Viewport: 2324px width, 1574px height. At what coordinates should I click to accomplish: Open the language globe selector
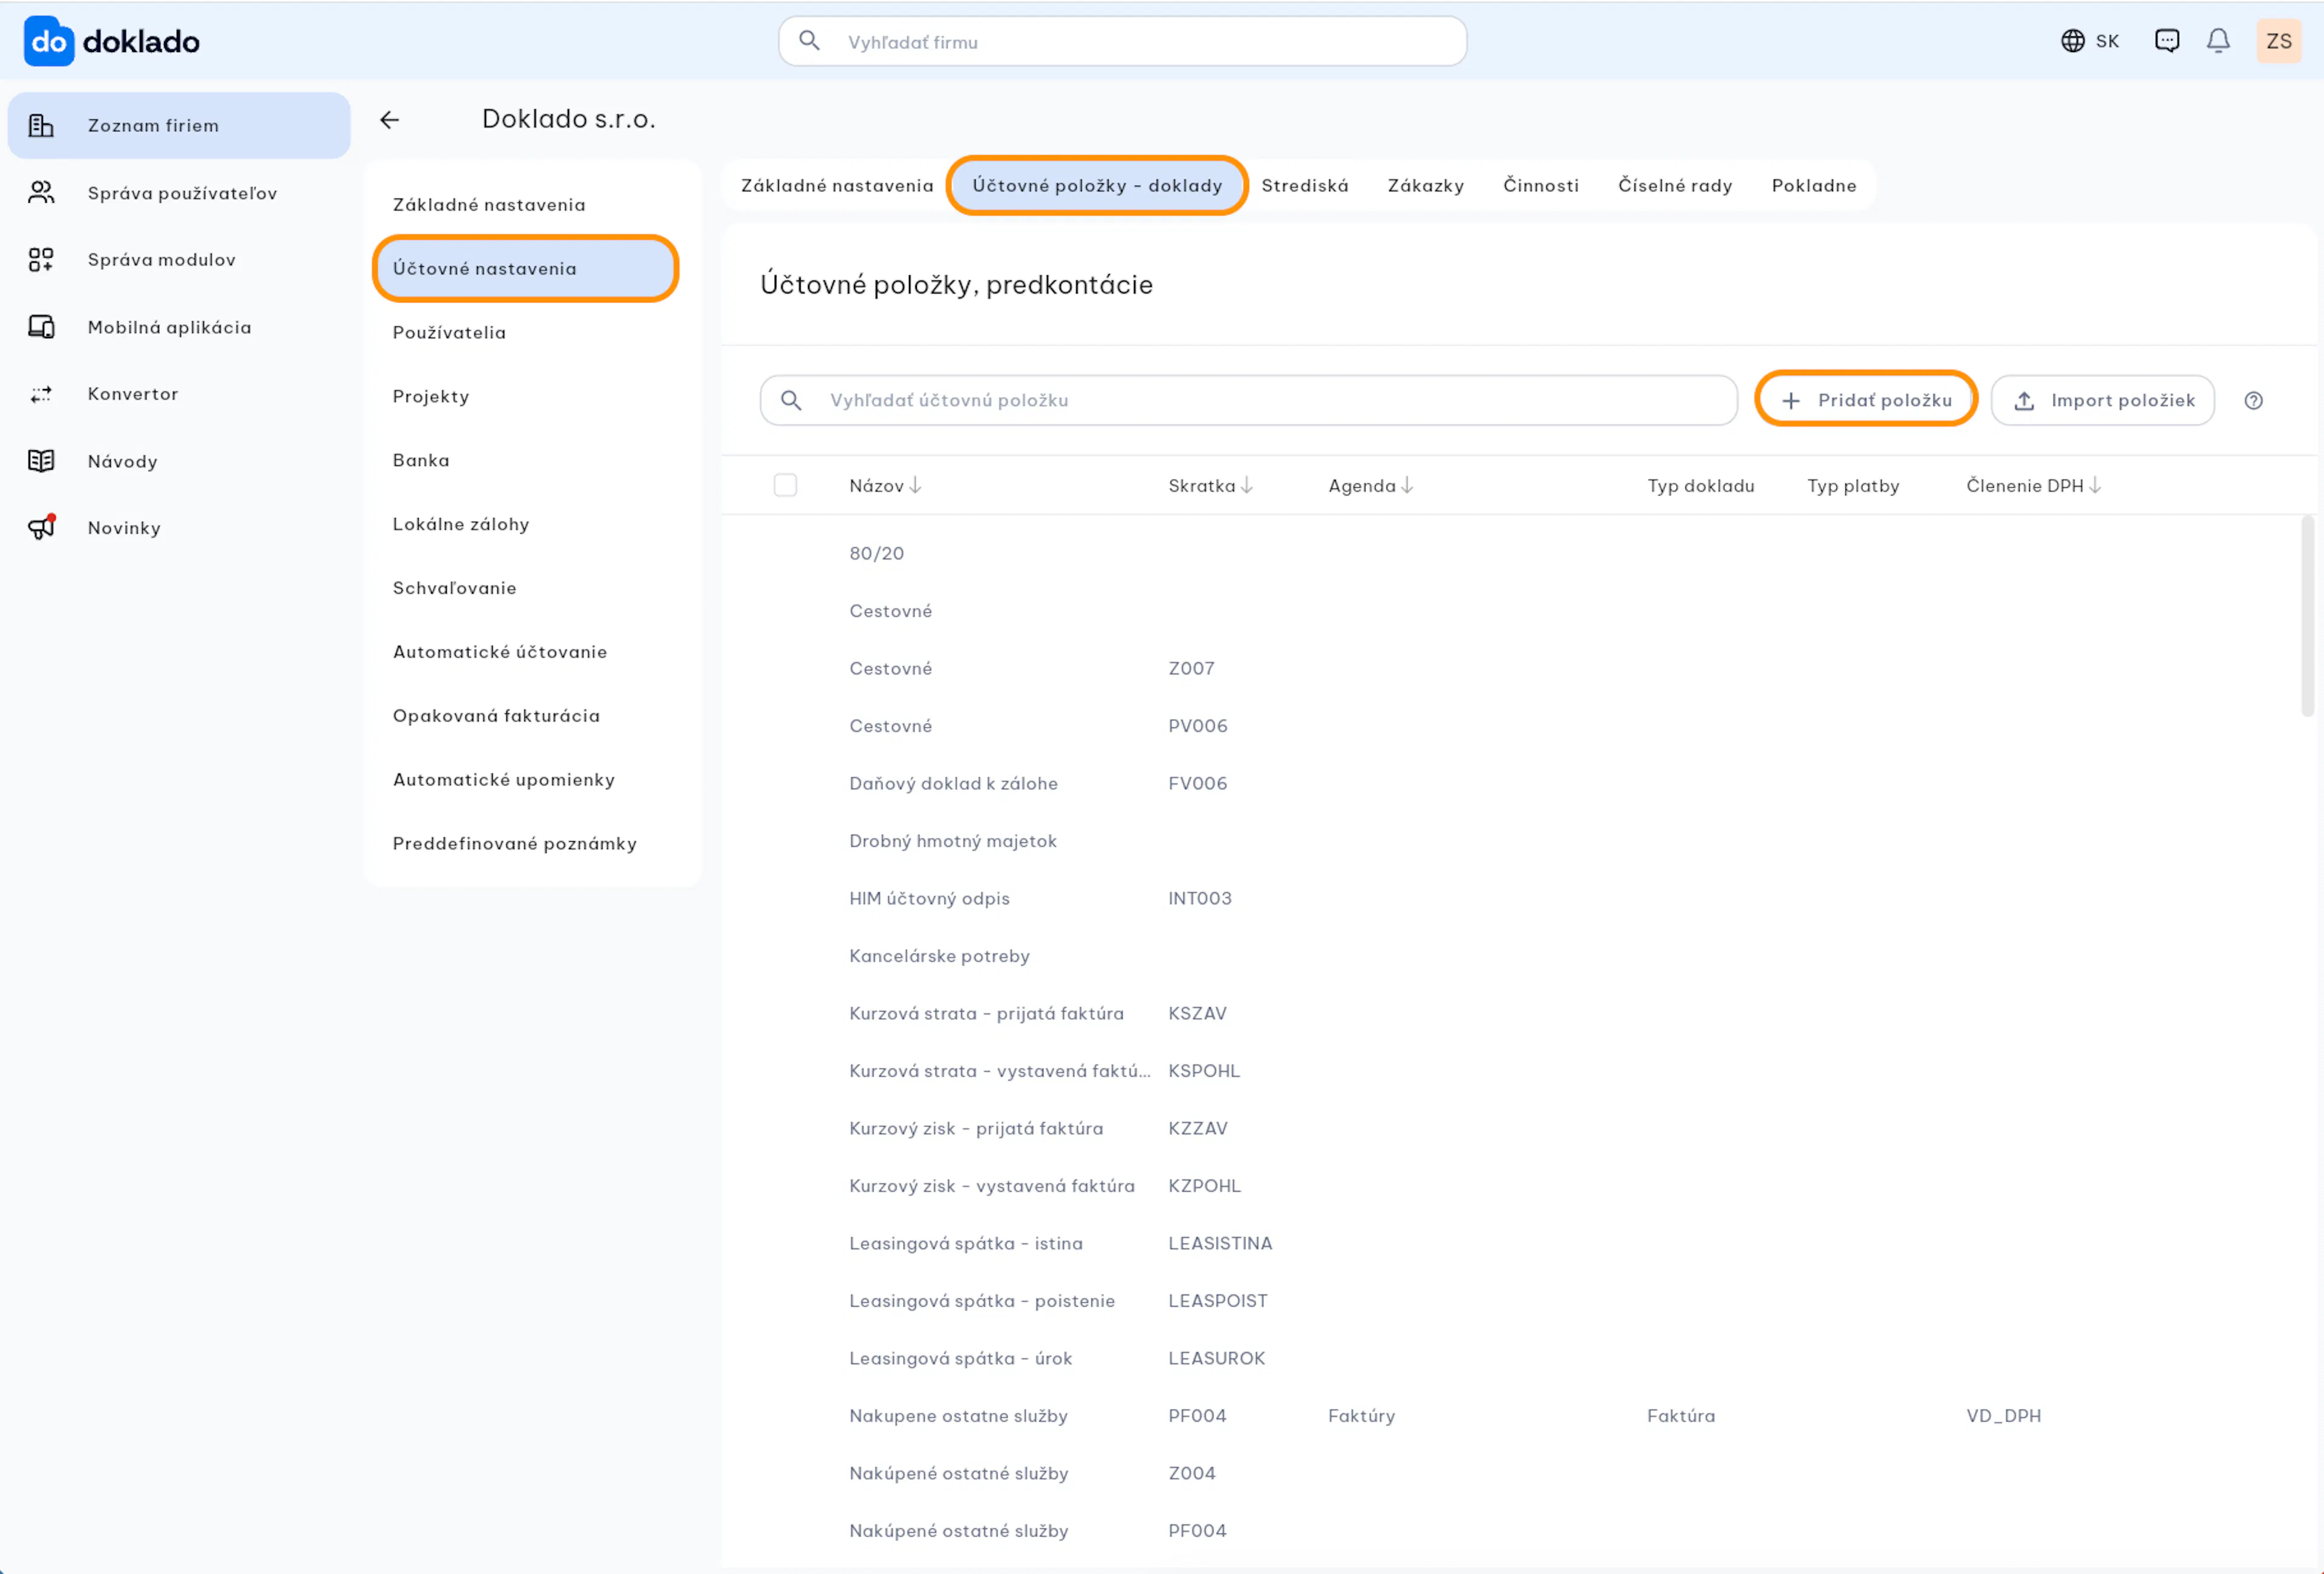[2089, 41]
